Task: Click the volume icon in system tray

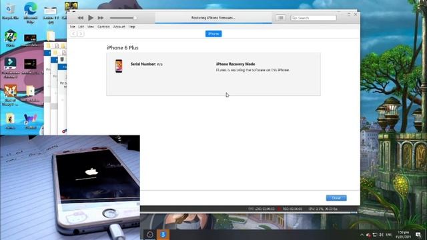Action: point(381,235)
